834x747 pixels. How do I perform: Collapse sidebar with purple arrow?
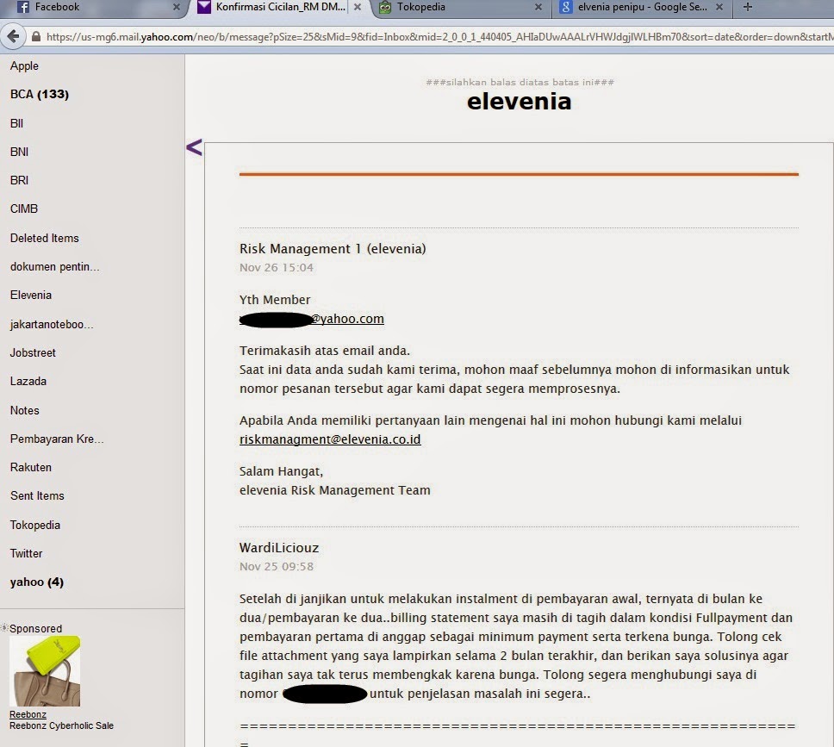tap(194, 146)
